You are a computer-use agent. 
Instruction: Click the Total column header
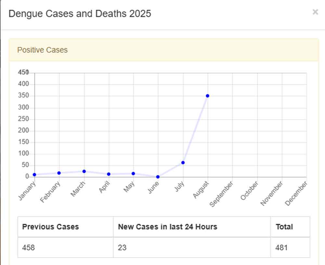pyautogui.click(x=284, y=227)
